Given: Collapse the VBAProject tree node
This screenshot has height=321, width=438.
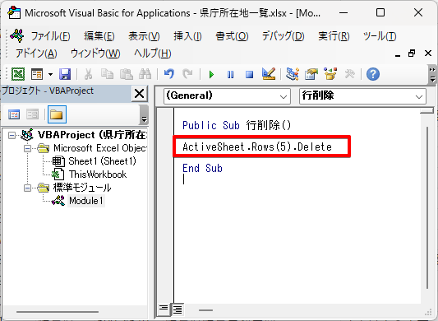Looking at the screenshot, I should click(12, 136).
